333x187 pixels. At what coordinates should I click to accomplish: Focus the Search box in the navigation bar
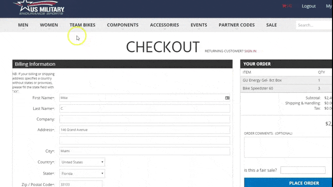pos(314,25)
